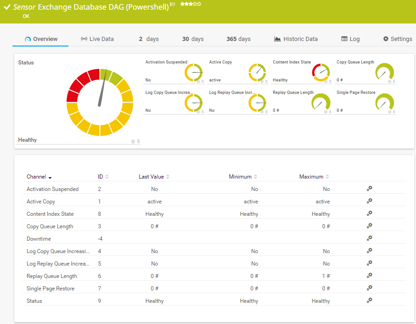Switch to the Live Data tab
This screenshot has width=416, height=324.
[x=97, y=39]
